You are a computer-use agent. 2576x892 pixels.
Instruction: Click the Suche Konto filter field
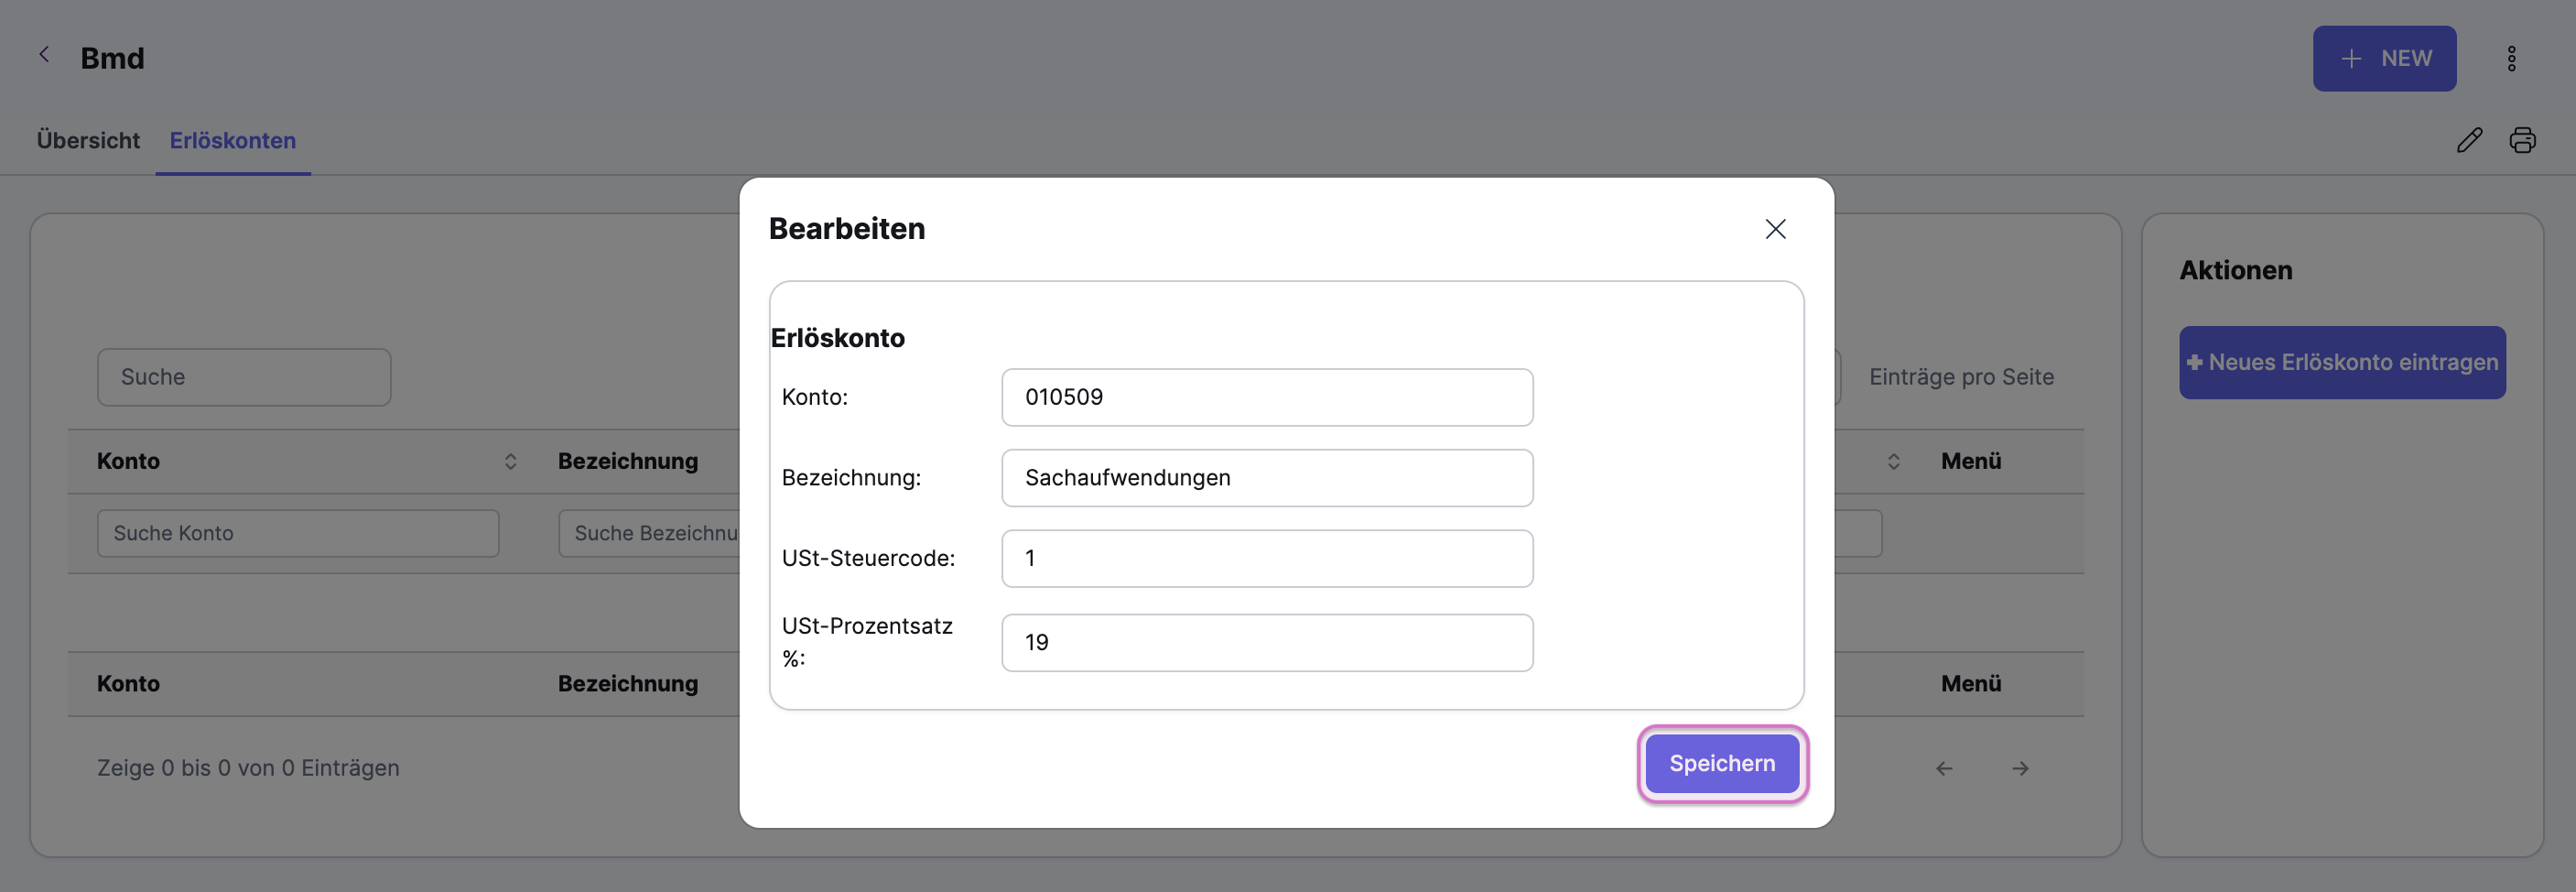[298, 534]
